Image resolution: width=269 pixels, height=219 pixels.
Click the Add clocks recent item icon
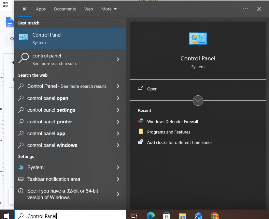pos(141,142)
